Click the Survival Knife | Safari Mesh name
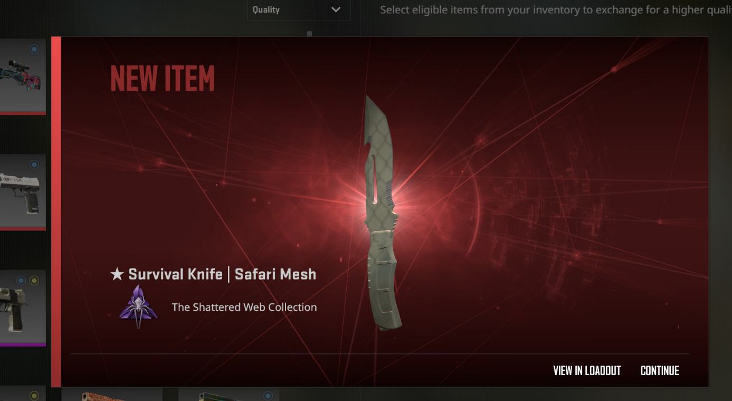This screenshot has height=401, width=732. coord(222,274)
